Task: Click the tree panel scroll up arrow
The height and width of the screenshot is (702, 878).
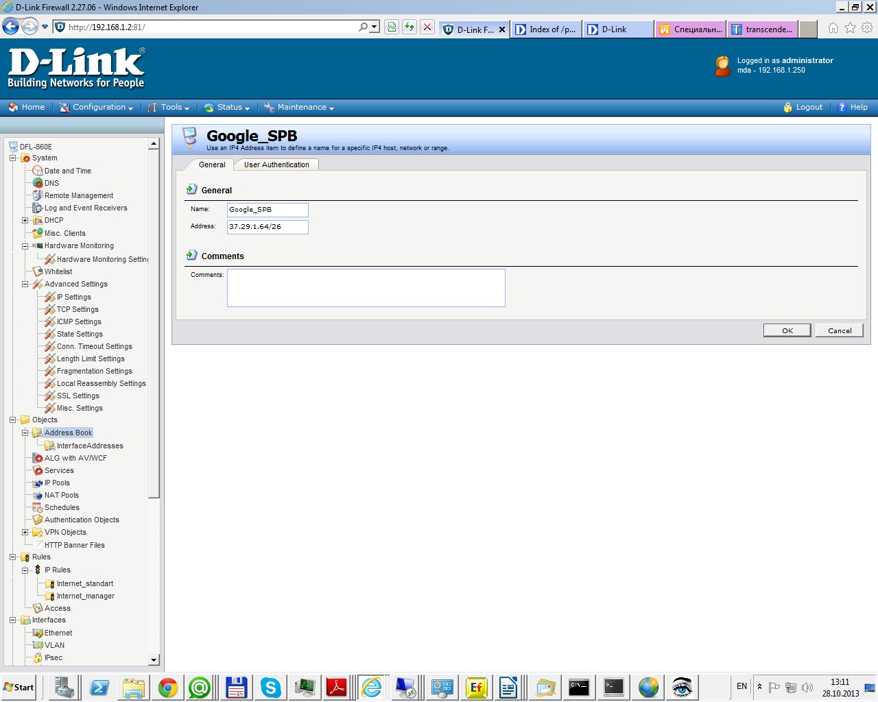Action: point(154,144)
